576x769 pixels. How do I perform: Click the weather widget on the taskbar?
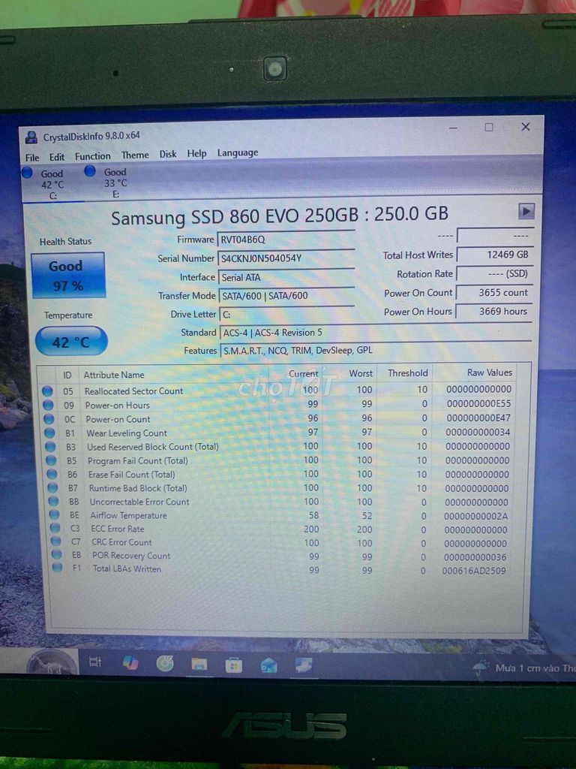(524, 668)
